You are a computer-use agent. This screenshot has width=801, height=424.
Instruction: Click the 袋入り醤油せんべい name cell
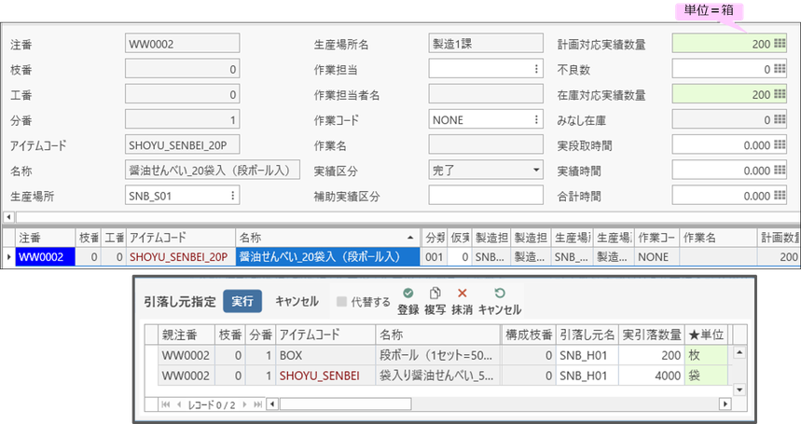[438, 376]
